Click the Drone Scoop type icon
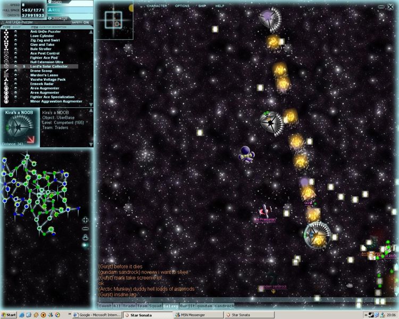The image size is (399, 319). [6, 71]
